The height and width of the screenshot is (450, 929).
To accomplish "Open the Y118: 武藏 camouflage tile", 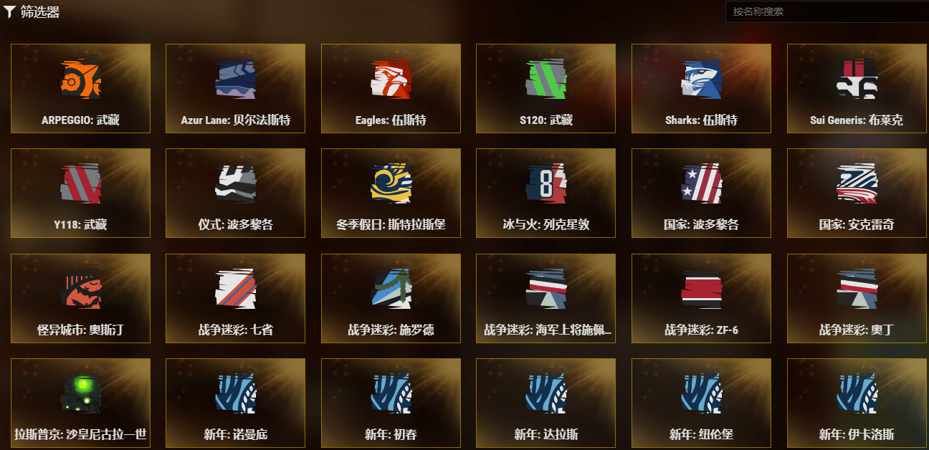I will [x=81, y=193].
